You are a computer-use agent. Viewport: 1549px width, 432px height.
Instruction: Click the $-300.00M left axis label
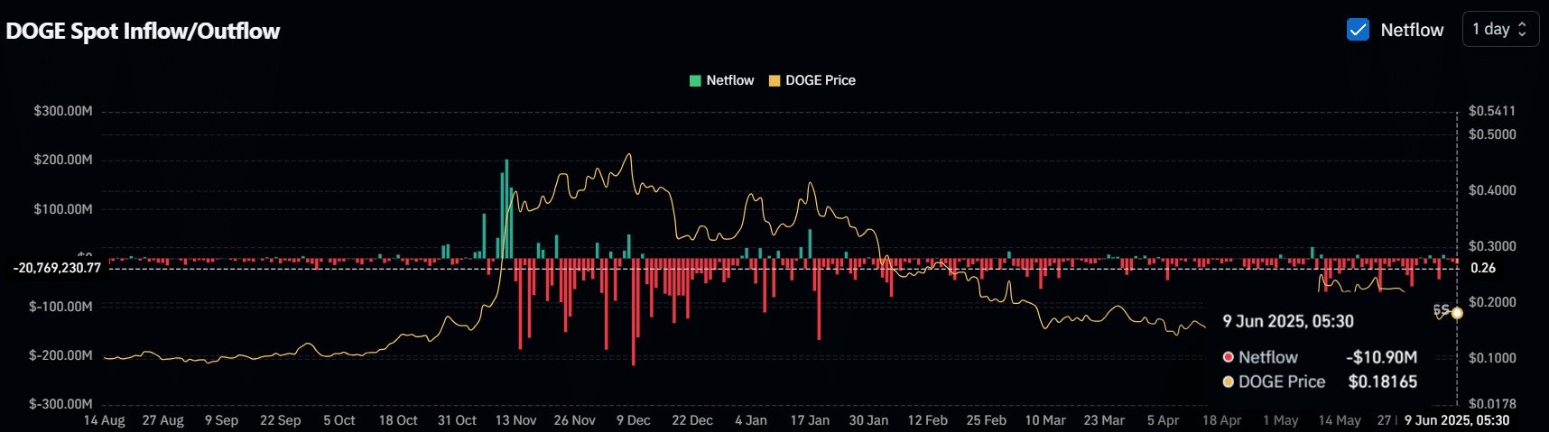61,404
